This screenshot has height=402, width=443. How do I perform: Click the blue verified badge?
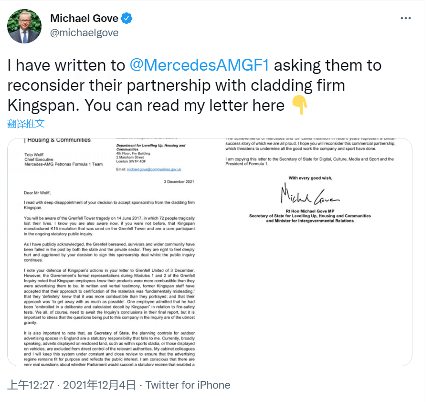click(x=127, y=19)
